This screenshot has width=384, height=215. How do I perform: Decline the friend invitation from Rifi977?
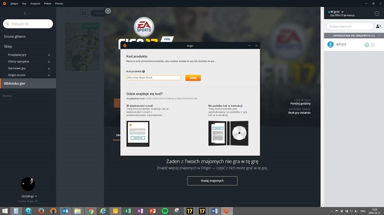[x=372, y=45]
